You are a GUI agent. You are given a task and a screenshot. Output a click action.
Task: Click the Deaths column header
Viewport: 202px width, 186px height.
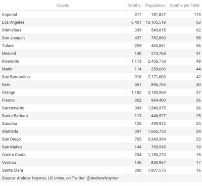point(134,6)
